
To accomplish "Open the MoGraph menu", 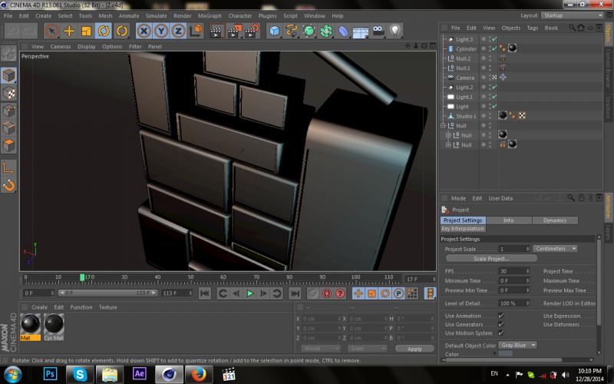I will 211,15.
